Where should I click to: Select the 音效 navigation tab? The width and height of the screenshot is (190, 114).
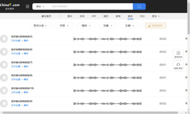point(130,16)
